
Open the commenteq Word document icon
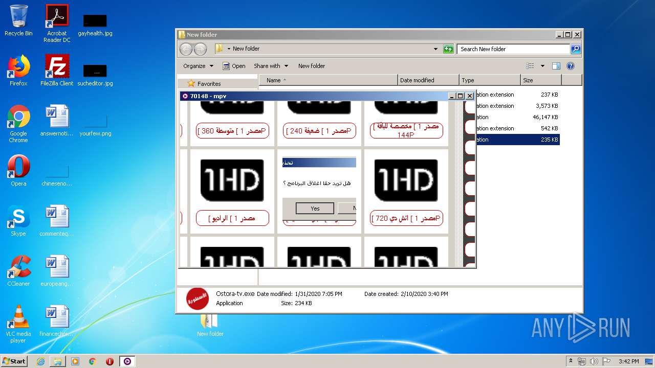(57, 221)
